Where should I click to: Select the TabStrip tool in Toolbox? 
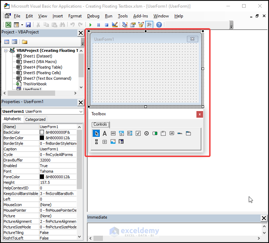tap(180, 133)
